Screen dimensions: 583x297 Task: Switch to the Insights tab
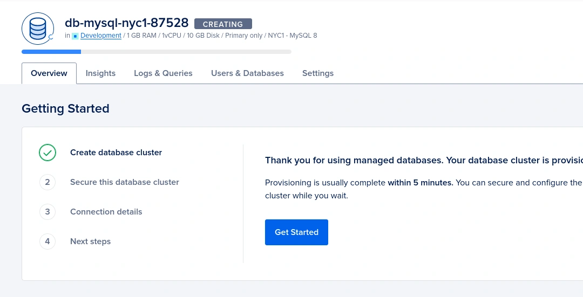[x=100, y=73]
